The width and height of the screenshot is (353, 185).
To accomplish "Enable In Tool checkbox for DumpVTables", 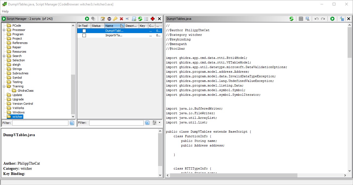I will pos(84,31).
